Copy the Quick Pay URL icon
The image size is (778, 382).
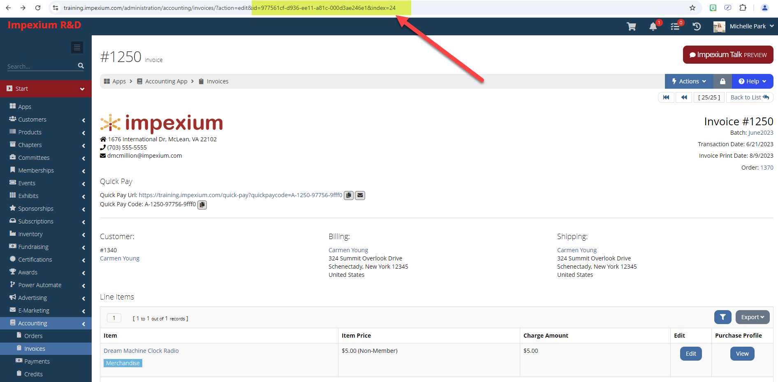click(349, 196)
